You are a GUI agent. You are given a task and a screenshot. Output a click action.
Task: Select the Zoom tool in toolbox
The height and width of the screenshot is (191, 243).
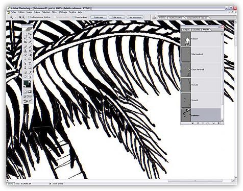click(x=30, y=77)
